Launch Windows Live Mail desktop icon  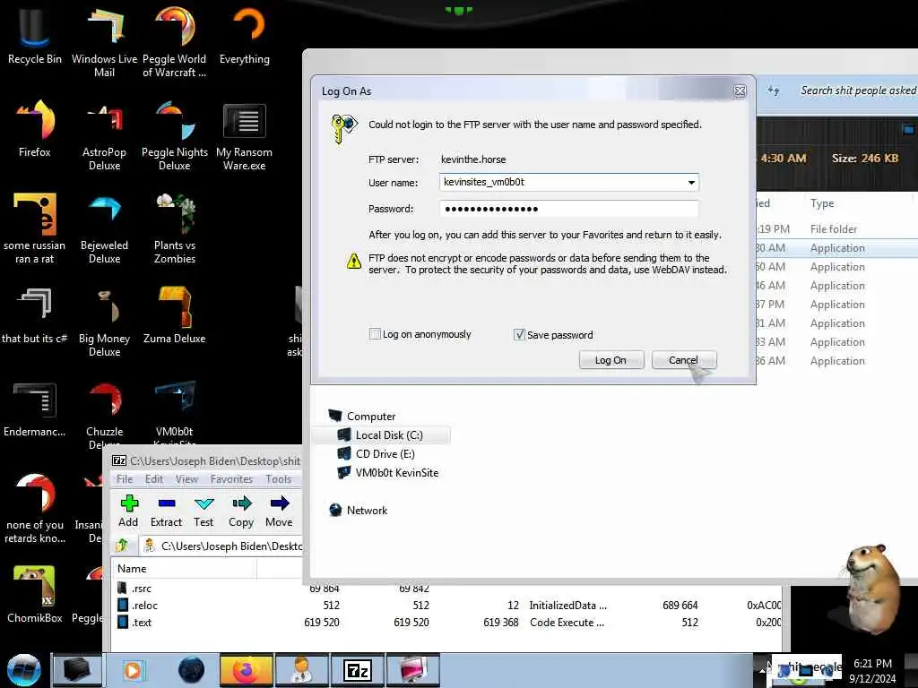104,41
